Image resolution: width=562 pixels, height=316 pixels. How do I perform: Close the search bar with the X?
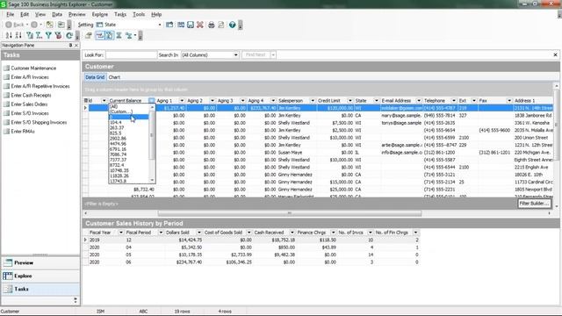click(555, 54)
